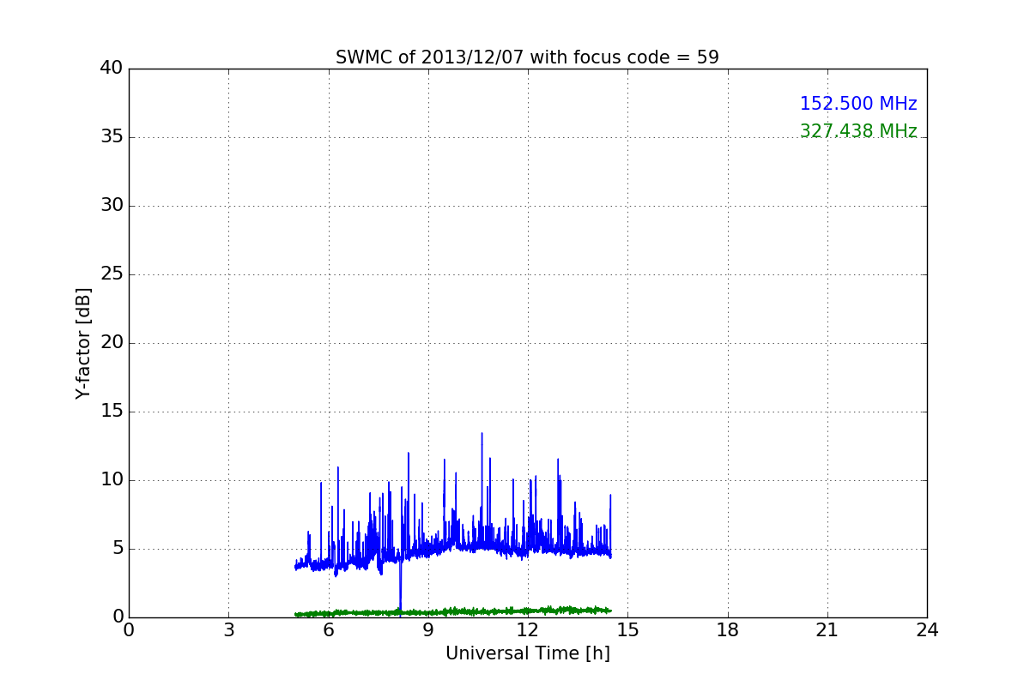Click the 'Universal Time [h]' axis label

pos(527,653)
